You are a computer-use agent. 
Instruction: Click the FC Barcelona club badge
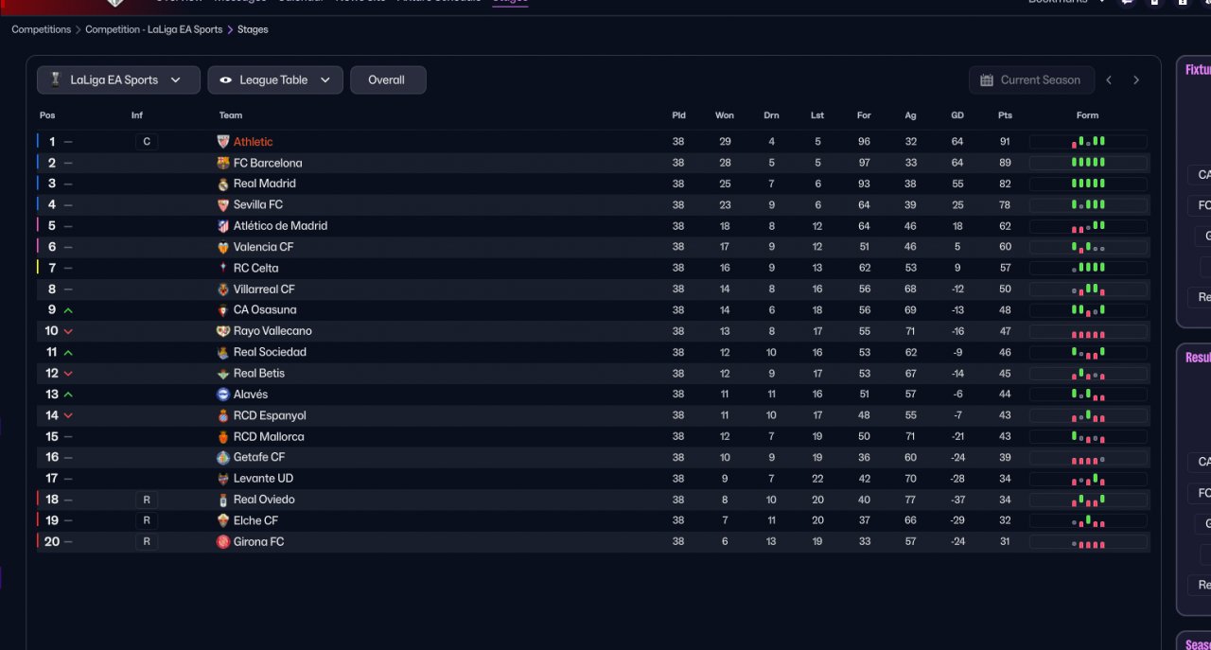click(223, 163)
